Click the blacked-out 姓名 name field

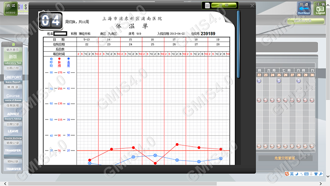click(x=60, y=34)
